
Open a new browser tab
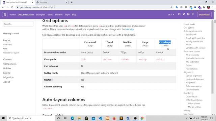(72, 2)
